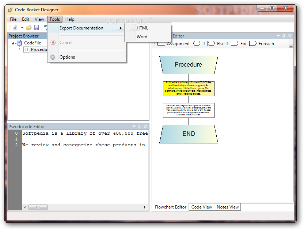304x230 pixels.
Task: Click pseudocode line 'We review and categorize'
Action: tap(84, 145)
